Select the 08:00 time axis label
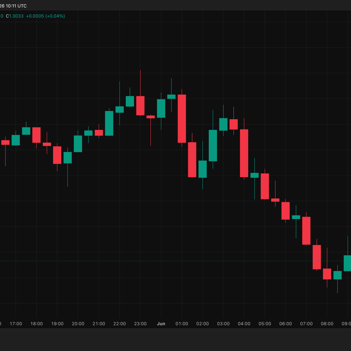This screenshot has height=351, width=351. coord(327,324)
